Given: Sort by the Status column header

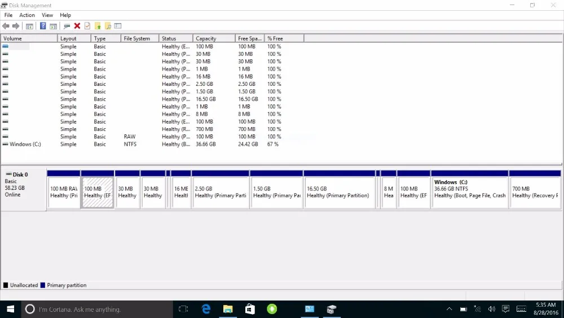Looking at the screenshot, I should [176, 38].
